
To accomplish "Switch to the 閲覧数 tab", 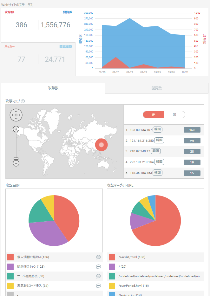I will click(x=156, y=88).
